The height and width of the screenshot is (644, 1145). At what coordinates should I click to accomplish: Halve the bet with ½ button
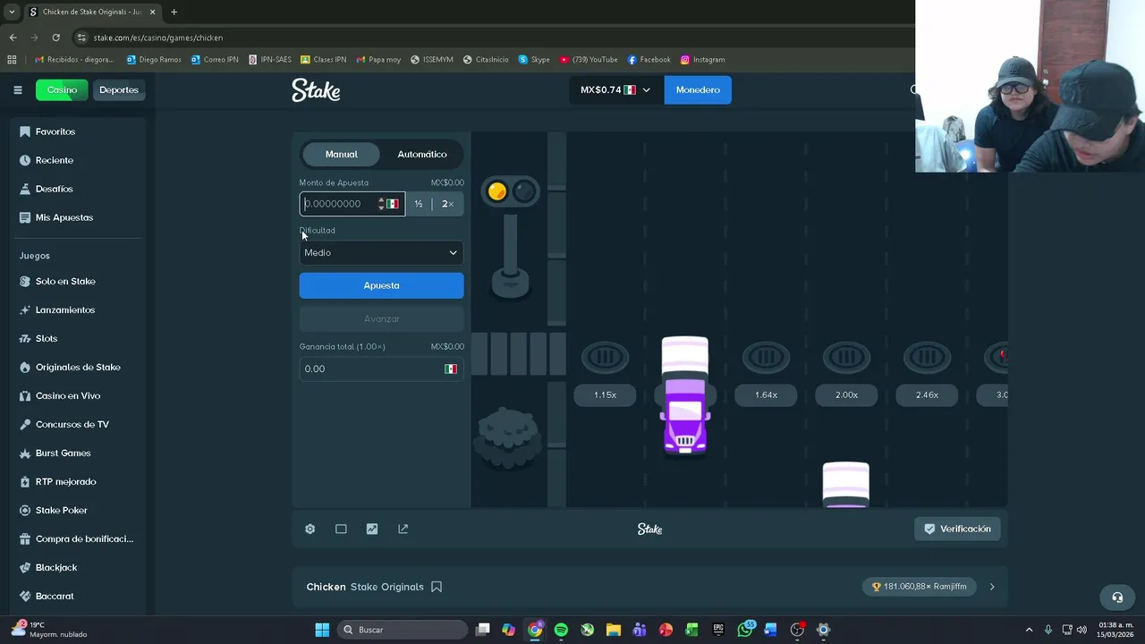(418, 204)
